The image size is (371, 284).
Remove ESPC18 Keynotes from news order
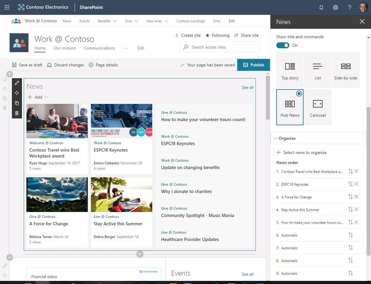357,184
